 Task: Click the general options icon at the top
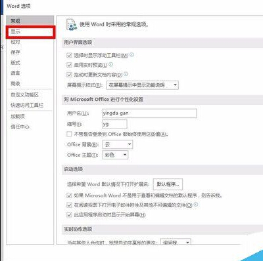tap(72, 24)
